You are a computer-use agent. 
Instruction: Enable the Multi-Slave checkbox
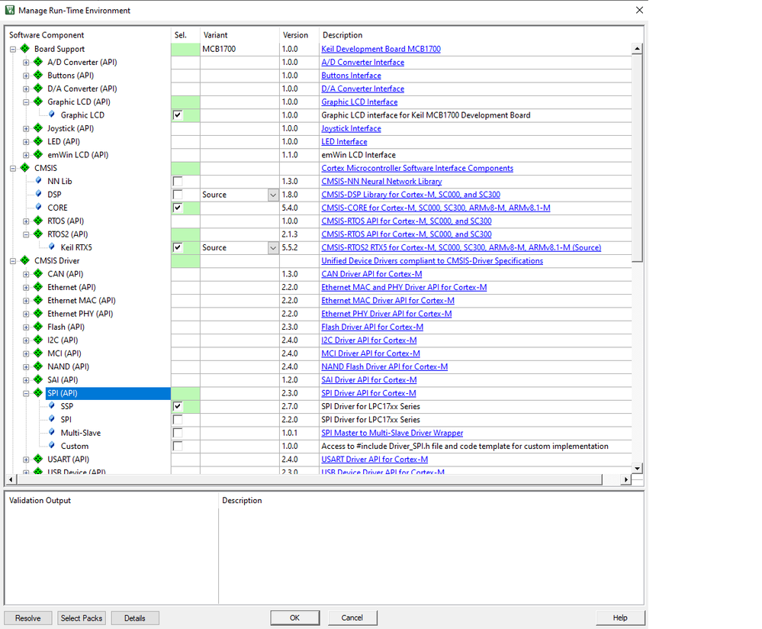pyautogui.click(x=178, y=433)
